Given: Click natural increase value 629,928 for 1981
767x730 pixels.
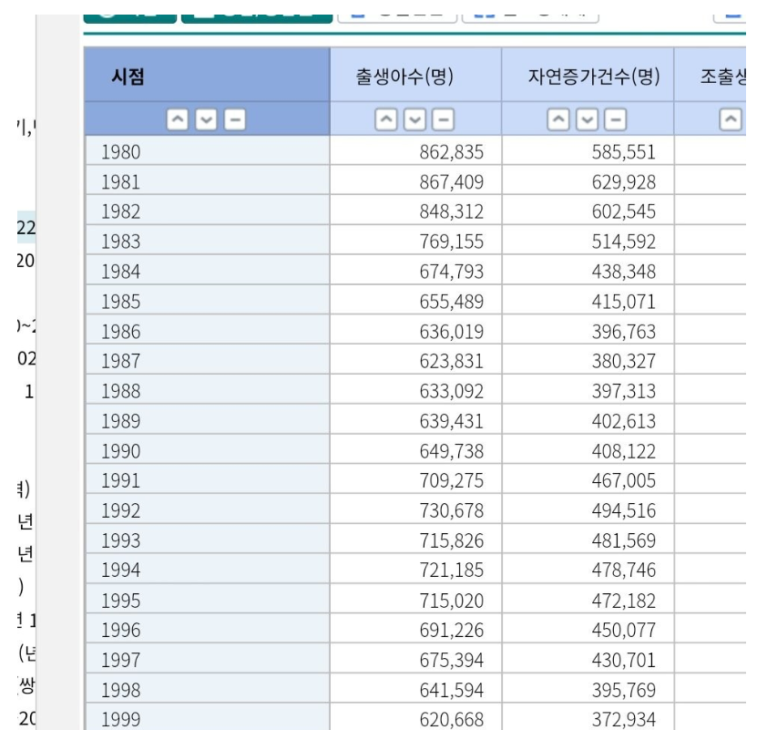Looking at the screenshot, I should [624, 182].
